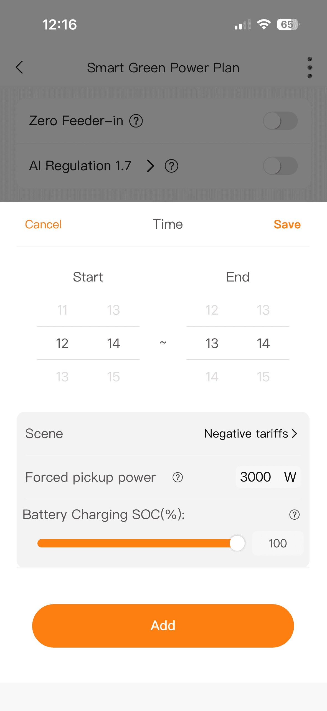This screenshot has height=711, width=327.
Task: Open the three-dot more options menu
Action: click(310, 68)
